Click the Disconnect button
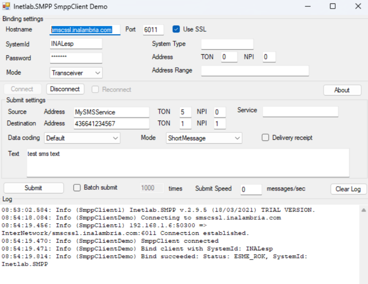This screenshot has width=368, height=284. (x=65, y=89)
